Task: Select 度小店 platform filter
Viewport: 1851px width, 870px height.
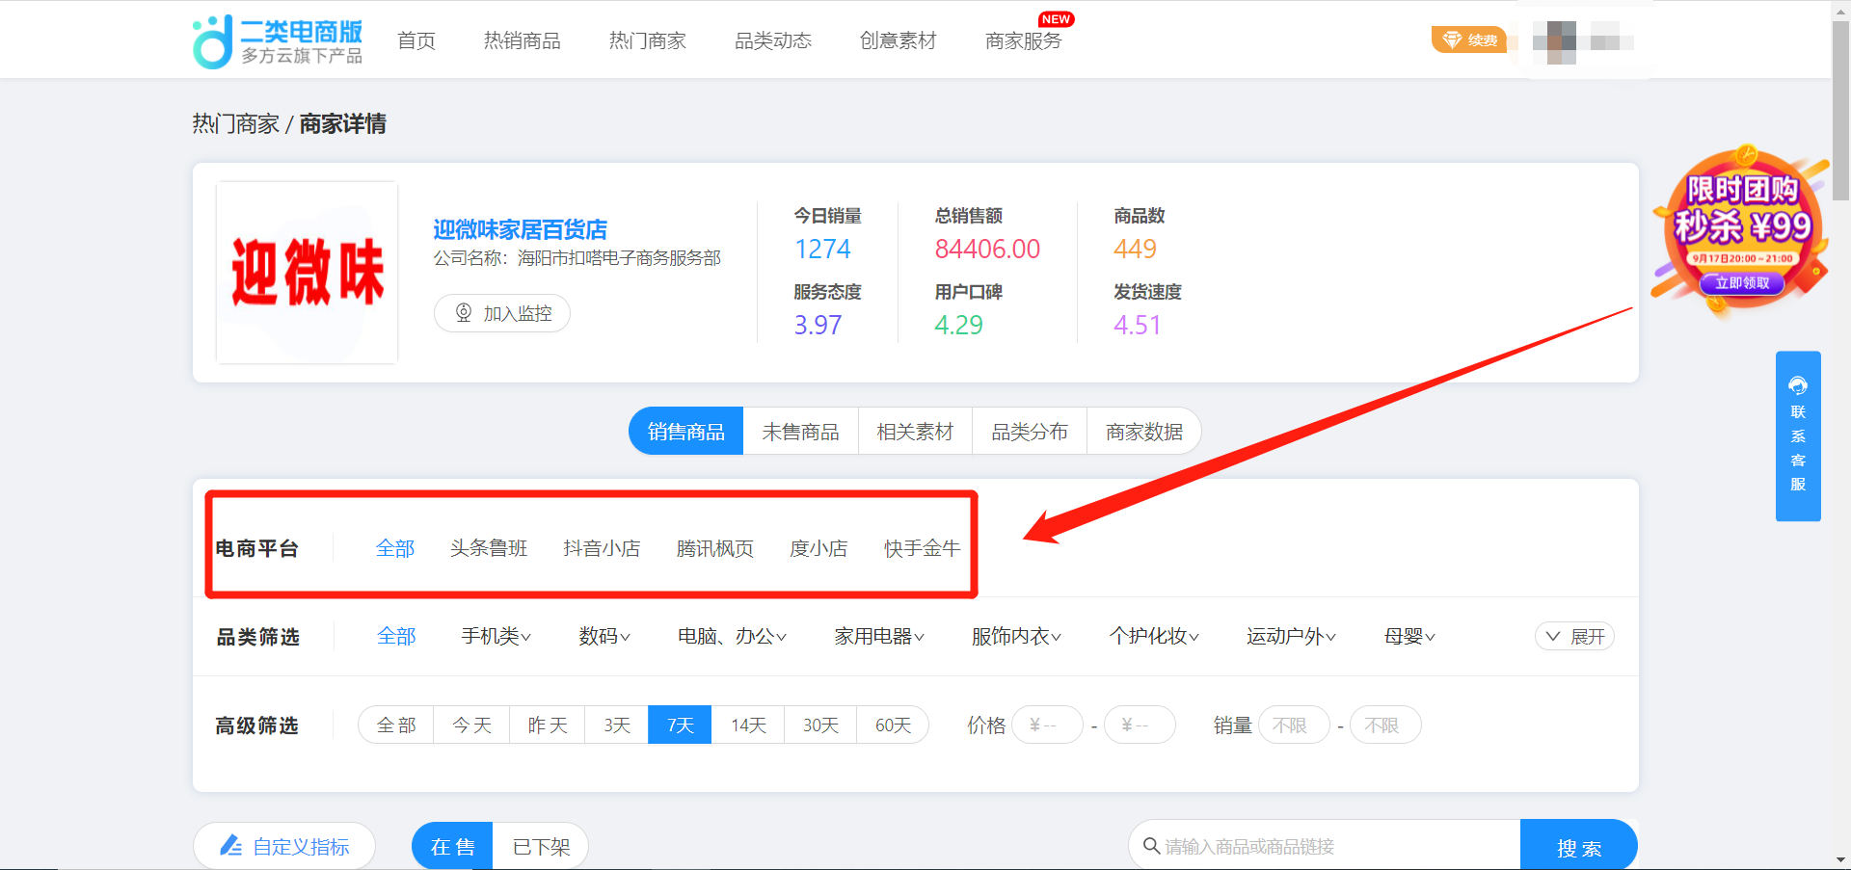Action: pos(818,548)
